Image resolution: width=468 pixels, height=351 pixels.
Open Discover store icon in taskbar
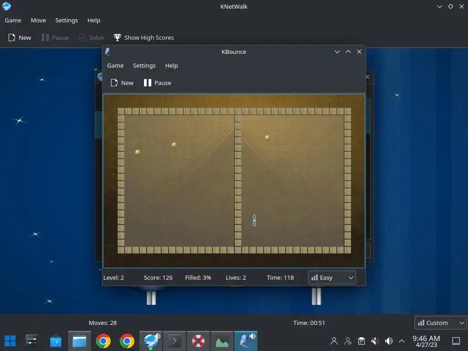[55, 341]
